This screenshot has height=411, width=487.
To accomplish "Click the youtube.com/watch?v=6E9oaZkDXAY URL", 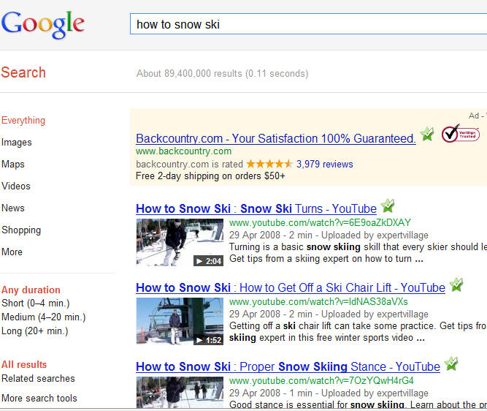I will coord(320,223).
